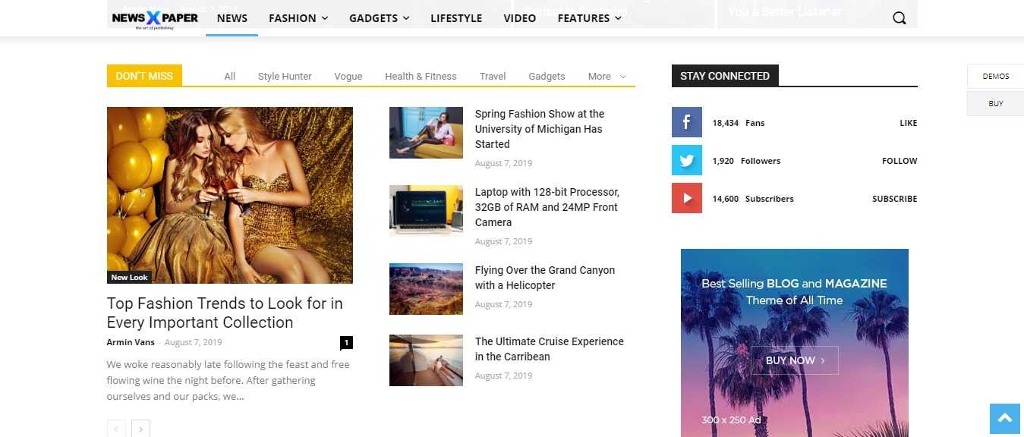Screen dimensions: 1024x437
Task: Click the Facebook icon in Stay Connected
Action: coord(686,122)
